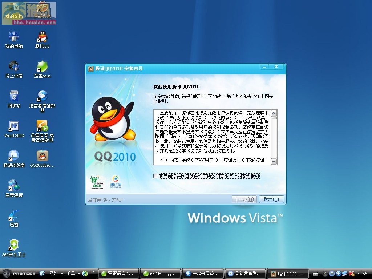Click the network connection tray icon
The width and height of the screenshot is (372, 279).
point(345,274)
